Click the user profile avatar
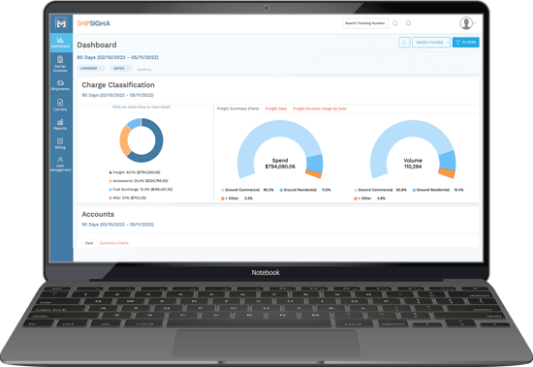The image size is (533, 367). pyautogui.click(x=466, y=23)
